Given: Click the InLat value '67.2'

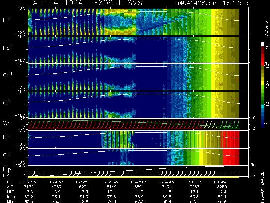Looking at the screenshot, I should [29, 197].
